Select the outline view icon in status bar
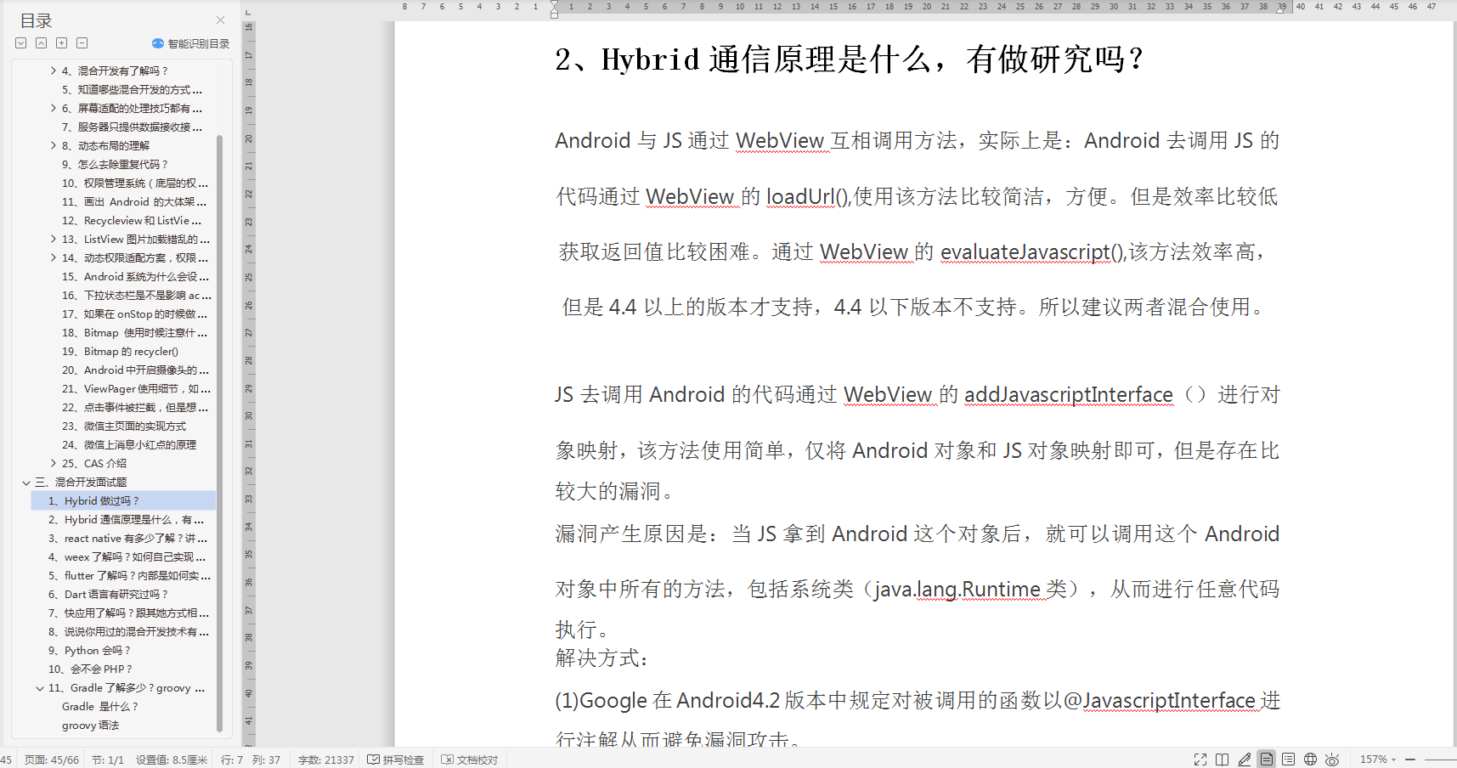Viewport: 1457px width, 768px height. click(1289, 760)
